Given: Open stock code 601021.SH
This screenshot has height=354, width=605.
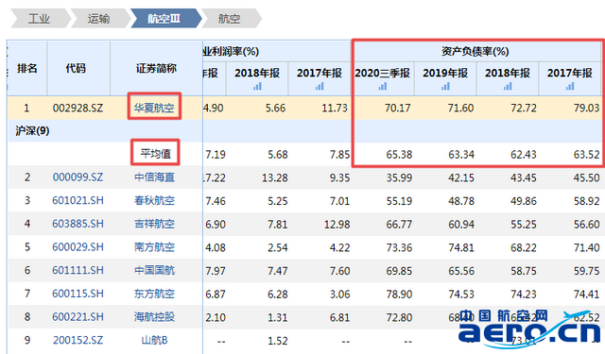Looking at the screenshot, I should tap(78, 200).
